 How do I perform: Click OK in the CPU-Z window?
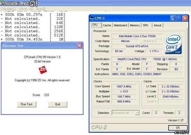click(178, 128)
